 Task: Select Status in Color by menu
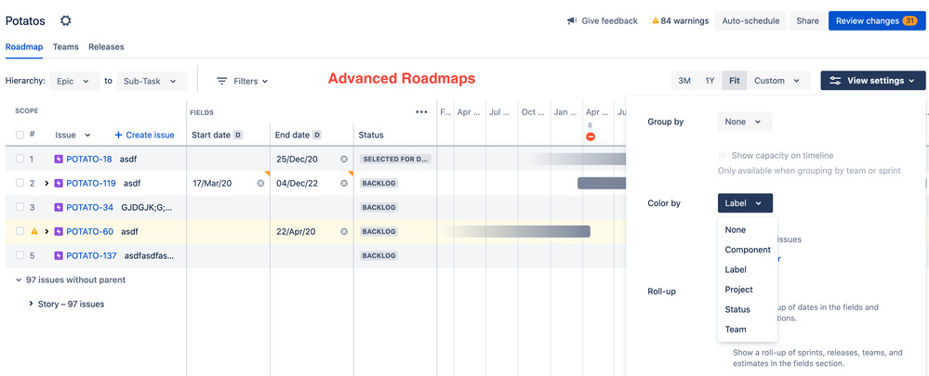[x=748, y=310]
